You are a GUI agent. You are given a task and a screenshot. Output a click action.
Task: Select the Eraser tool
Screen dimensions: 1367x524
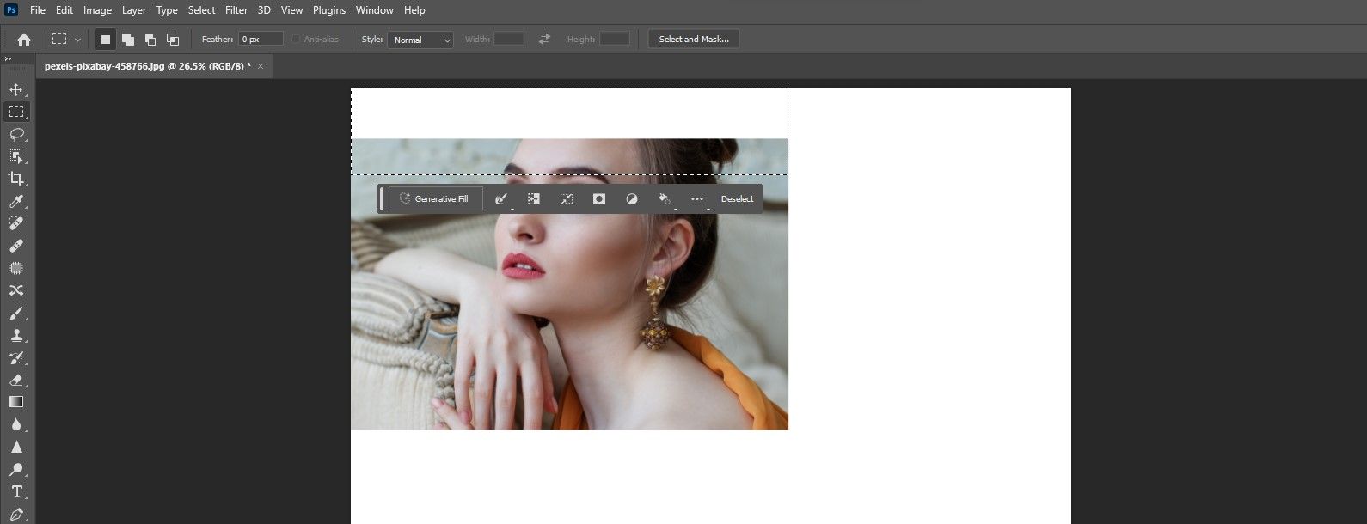16,380
